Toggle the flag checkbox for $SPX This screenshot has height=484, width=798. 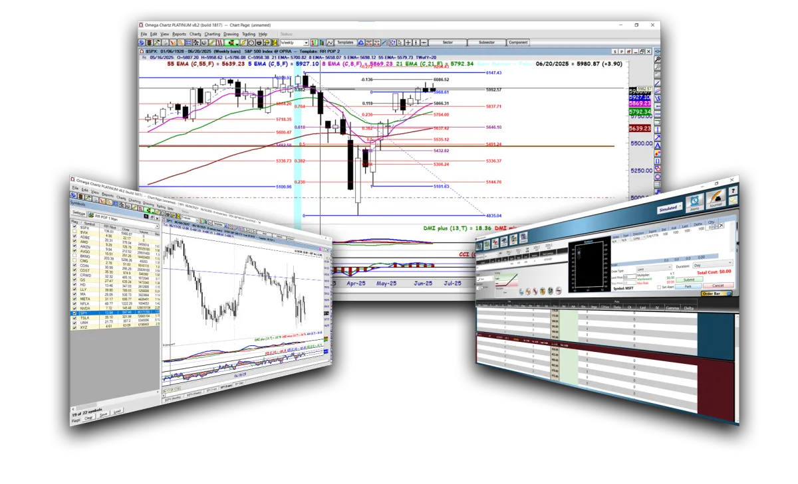pyautogui.click(x=74, y=226)
